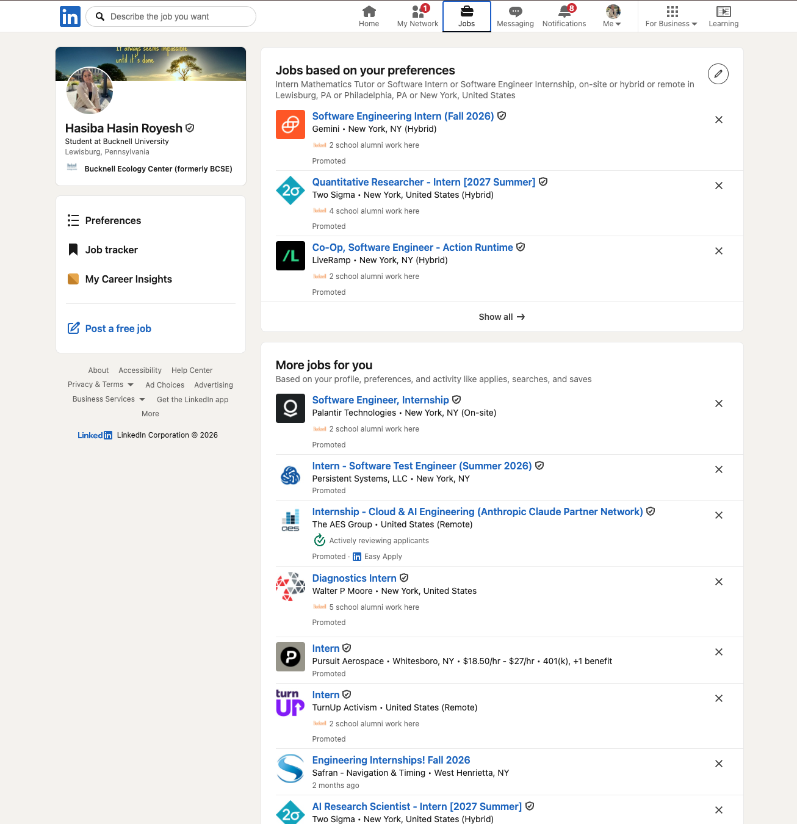Open the Learning icon
This screenshot has width=797, height=824.
(x=723, y=16)
